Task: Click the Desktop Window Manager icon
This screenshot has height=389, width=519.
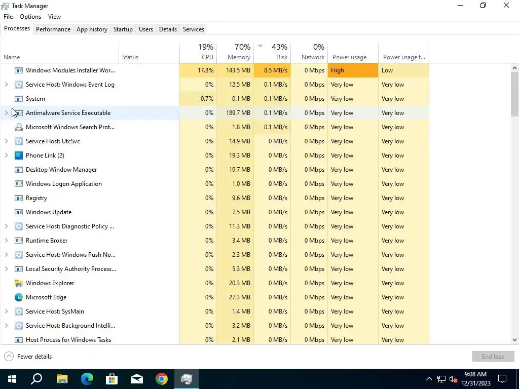Action: tap(19, 170)
